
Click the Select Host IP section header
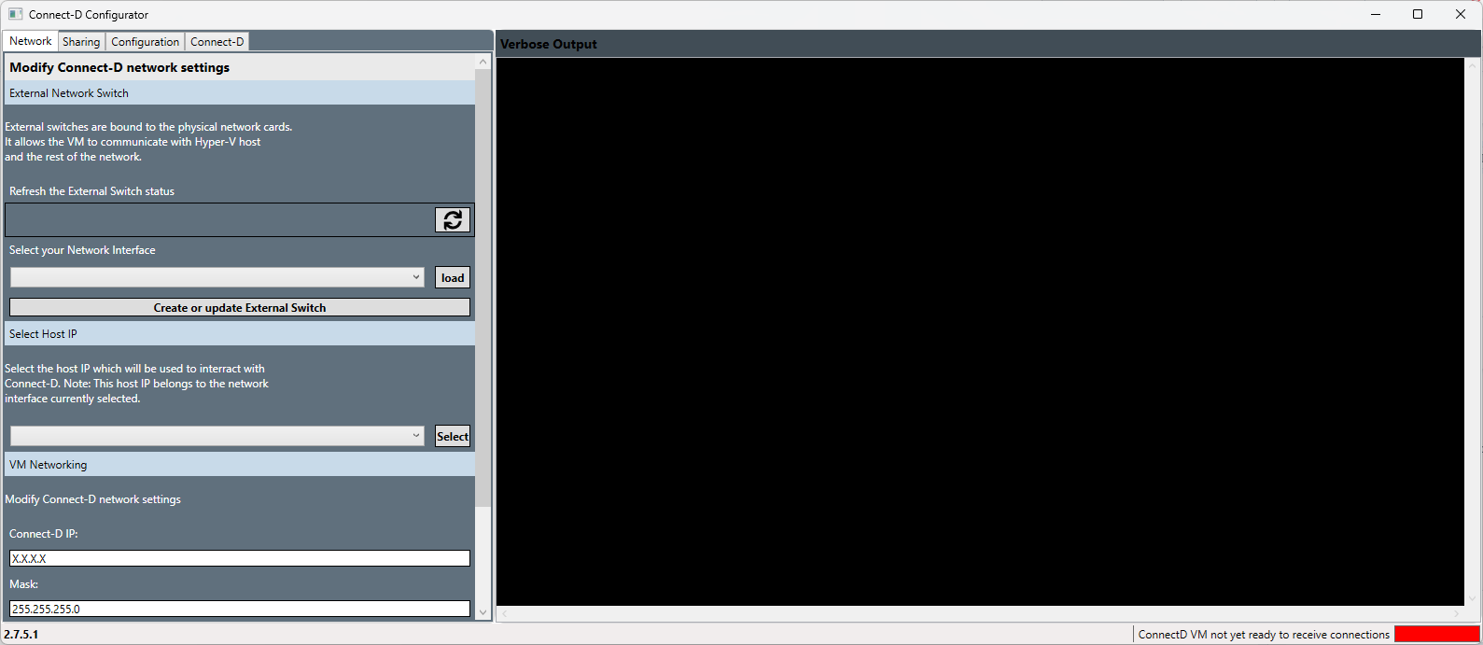(240, 334)
